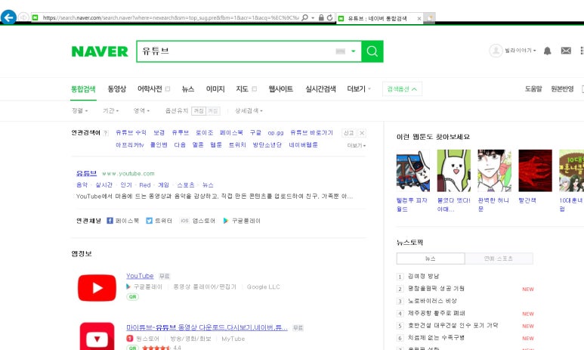
Task: Click the 도움말 link
Action: tap(533, 88)
